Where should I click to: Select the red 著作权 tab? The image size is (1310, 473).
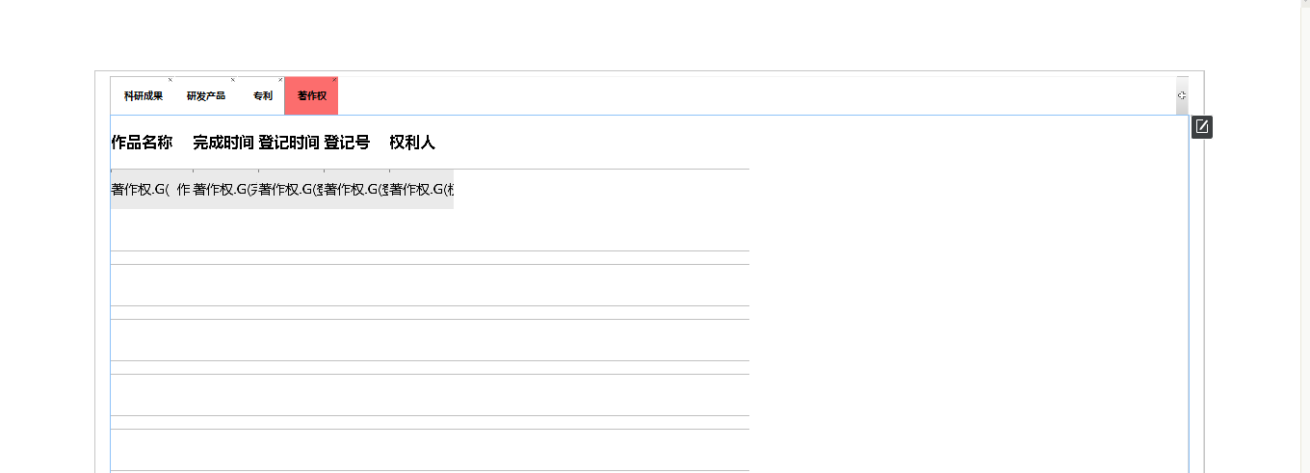[311, 96]
